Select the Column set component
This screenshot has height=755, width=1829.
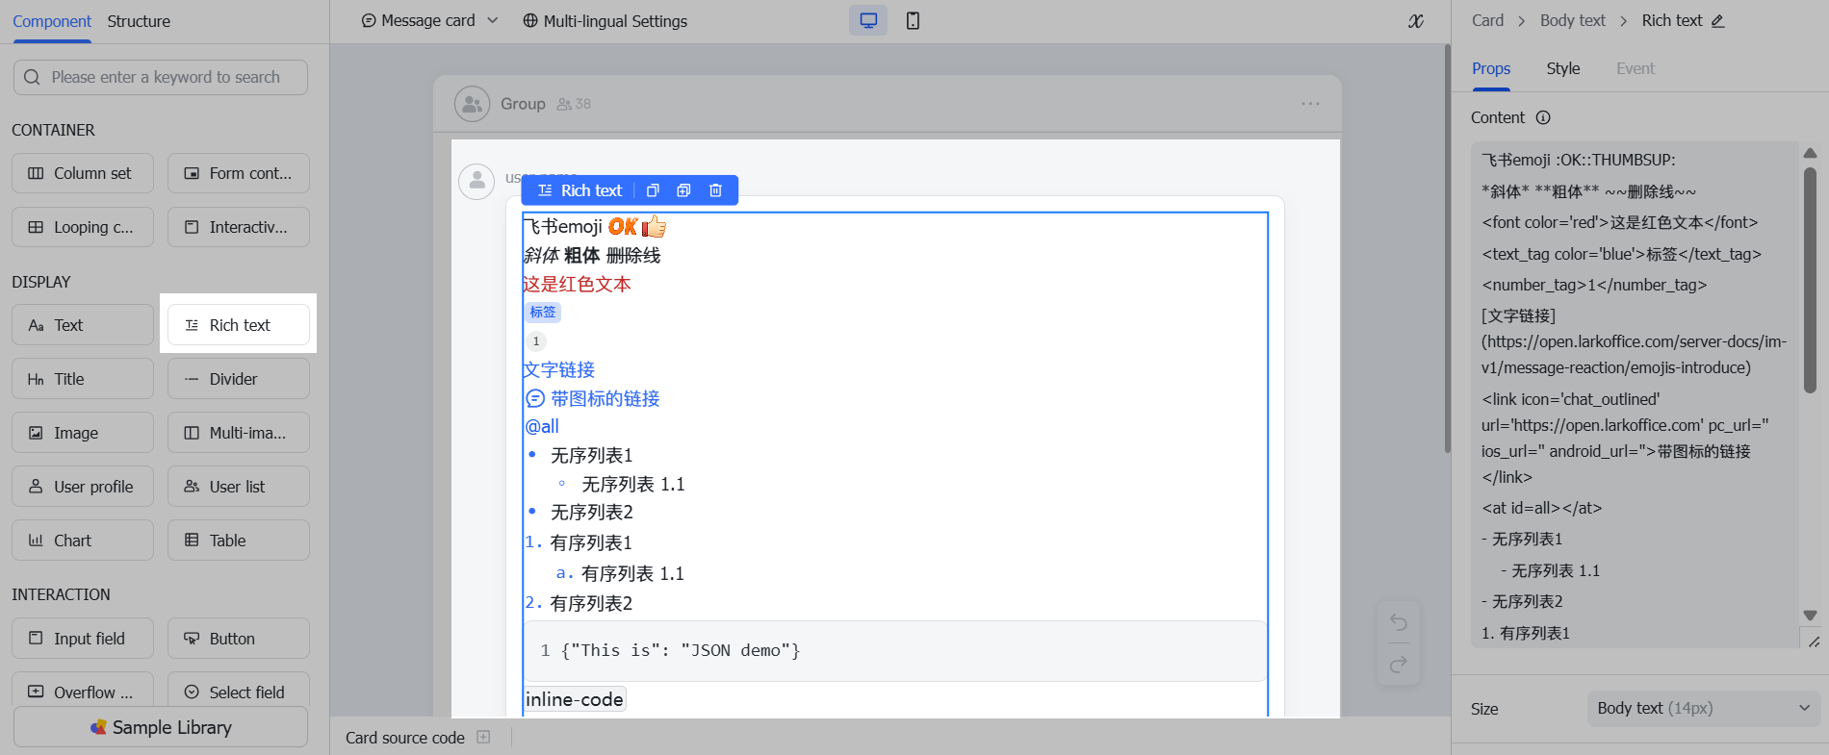[x=83, y=173]
